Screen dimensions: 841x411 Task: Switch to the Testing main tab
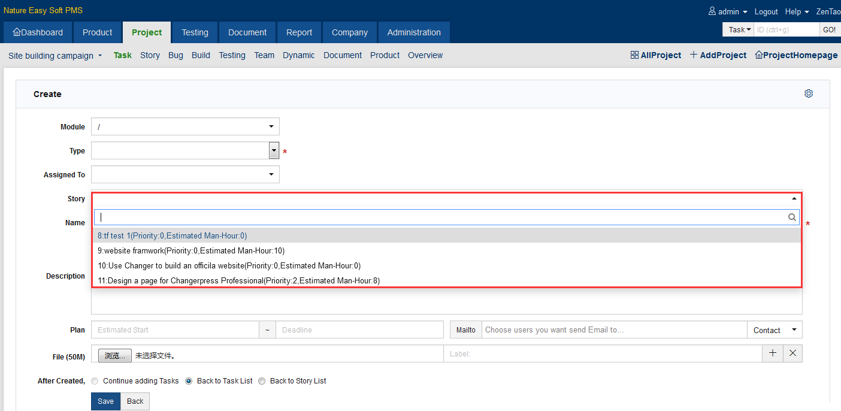[x=195, y=32]
